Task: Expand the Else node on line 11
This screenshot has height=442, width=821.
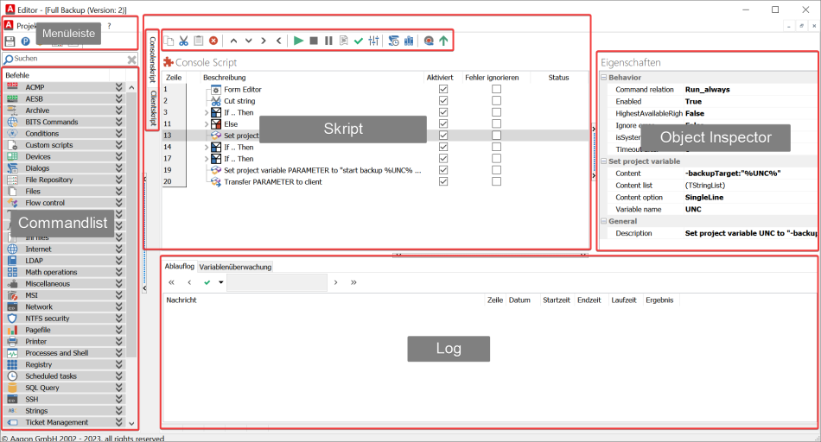Action: coord(207,124)
